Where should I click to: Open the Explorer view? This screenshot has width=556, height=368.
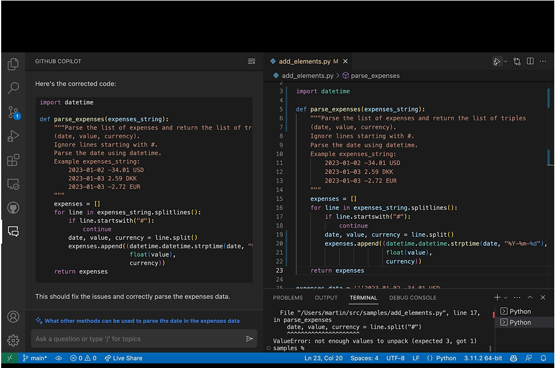tap(13, 64)
